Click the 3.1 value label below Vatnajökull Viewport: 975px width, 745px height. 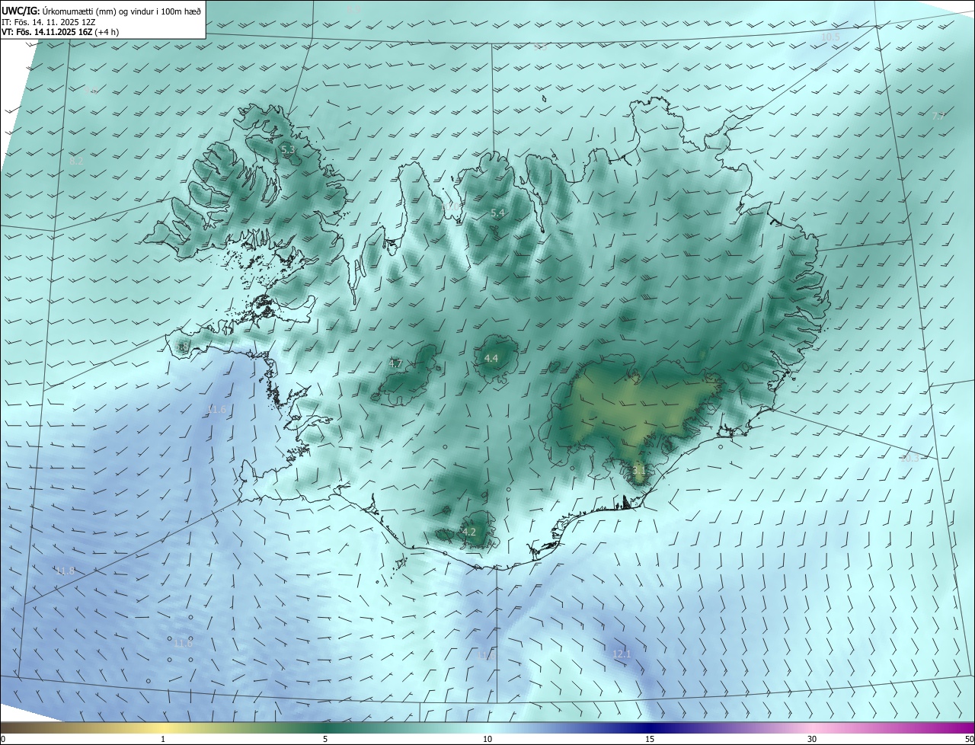click(x=639, y=471)
